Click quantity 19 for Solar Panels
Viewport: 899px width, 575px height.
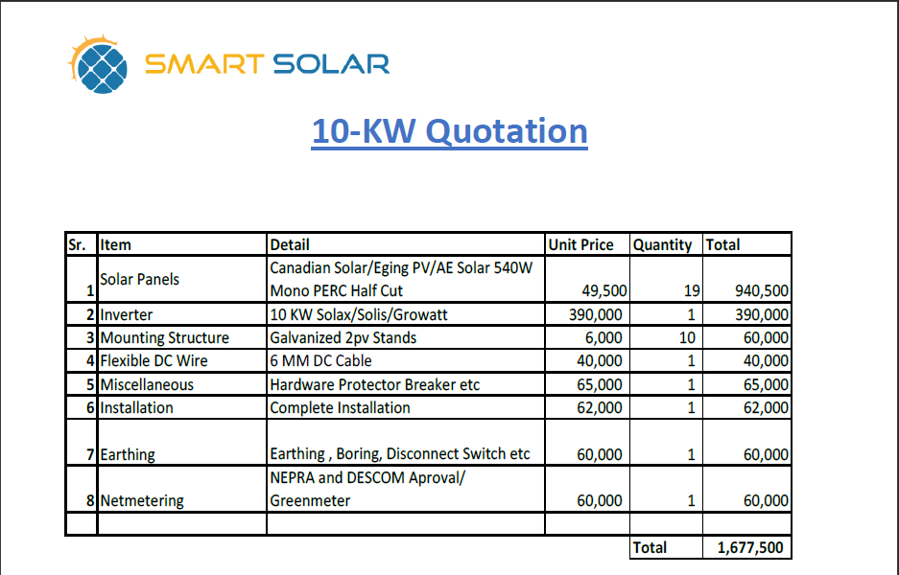click(692, 291)
